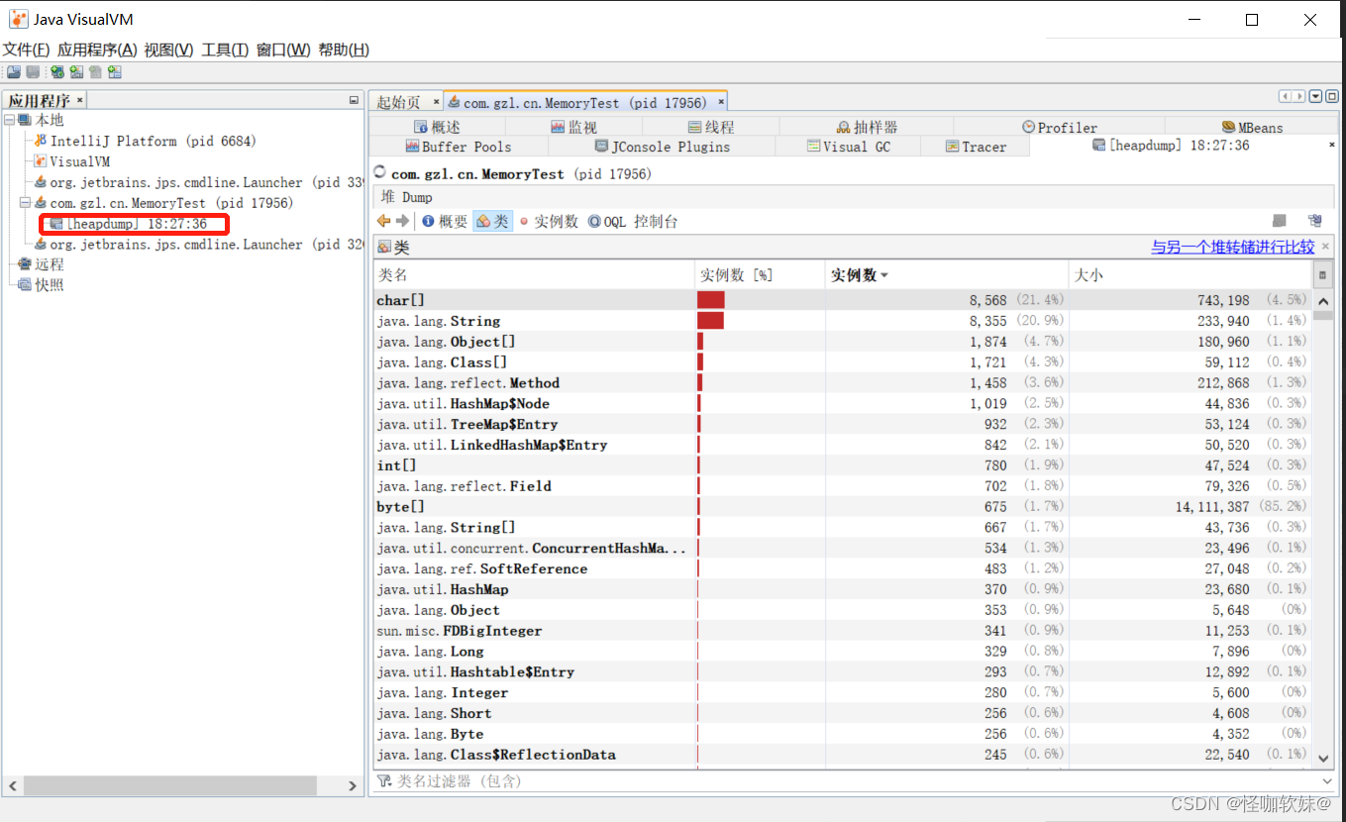Open the 工具(T) menu
Screen dimensions: 1346x822
point(225,50)
